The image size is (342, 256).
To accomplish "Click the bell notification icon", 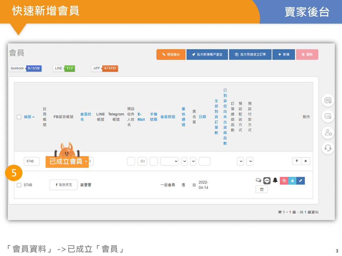I will coord(275,180).
